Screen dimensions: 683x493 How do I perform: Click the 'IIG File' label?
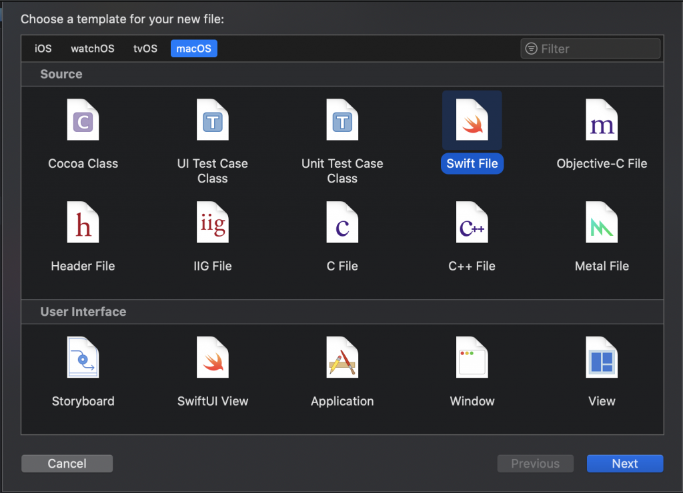pos(213,266)
